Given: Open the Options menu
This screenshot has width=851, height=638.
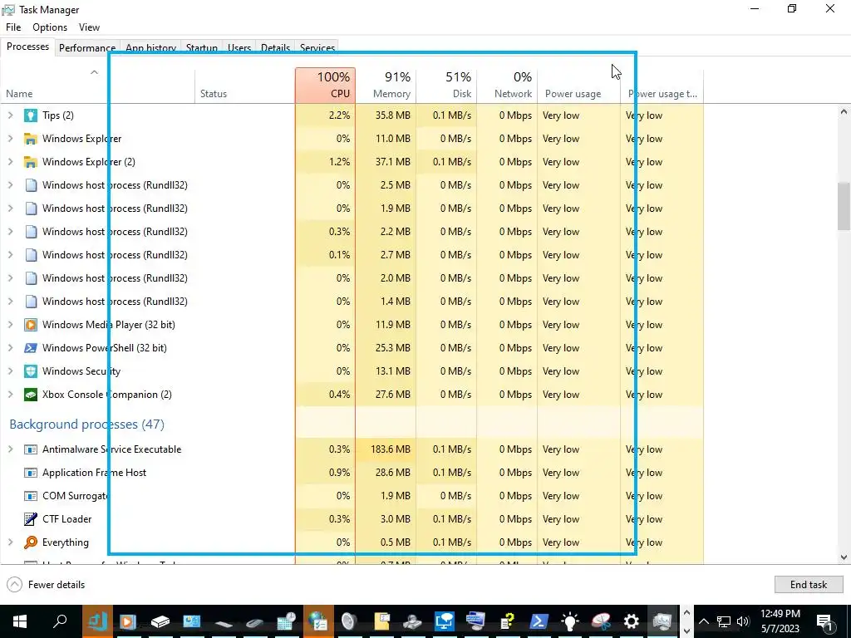Looking at the screenshot, I should pyautogui.click(x=50, y=27).
